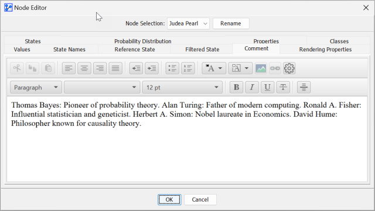Open the 12 pt font size dropdown
The width and height of the screenshot is (375, 211).
tap(182, 87)
